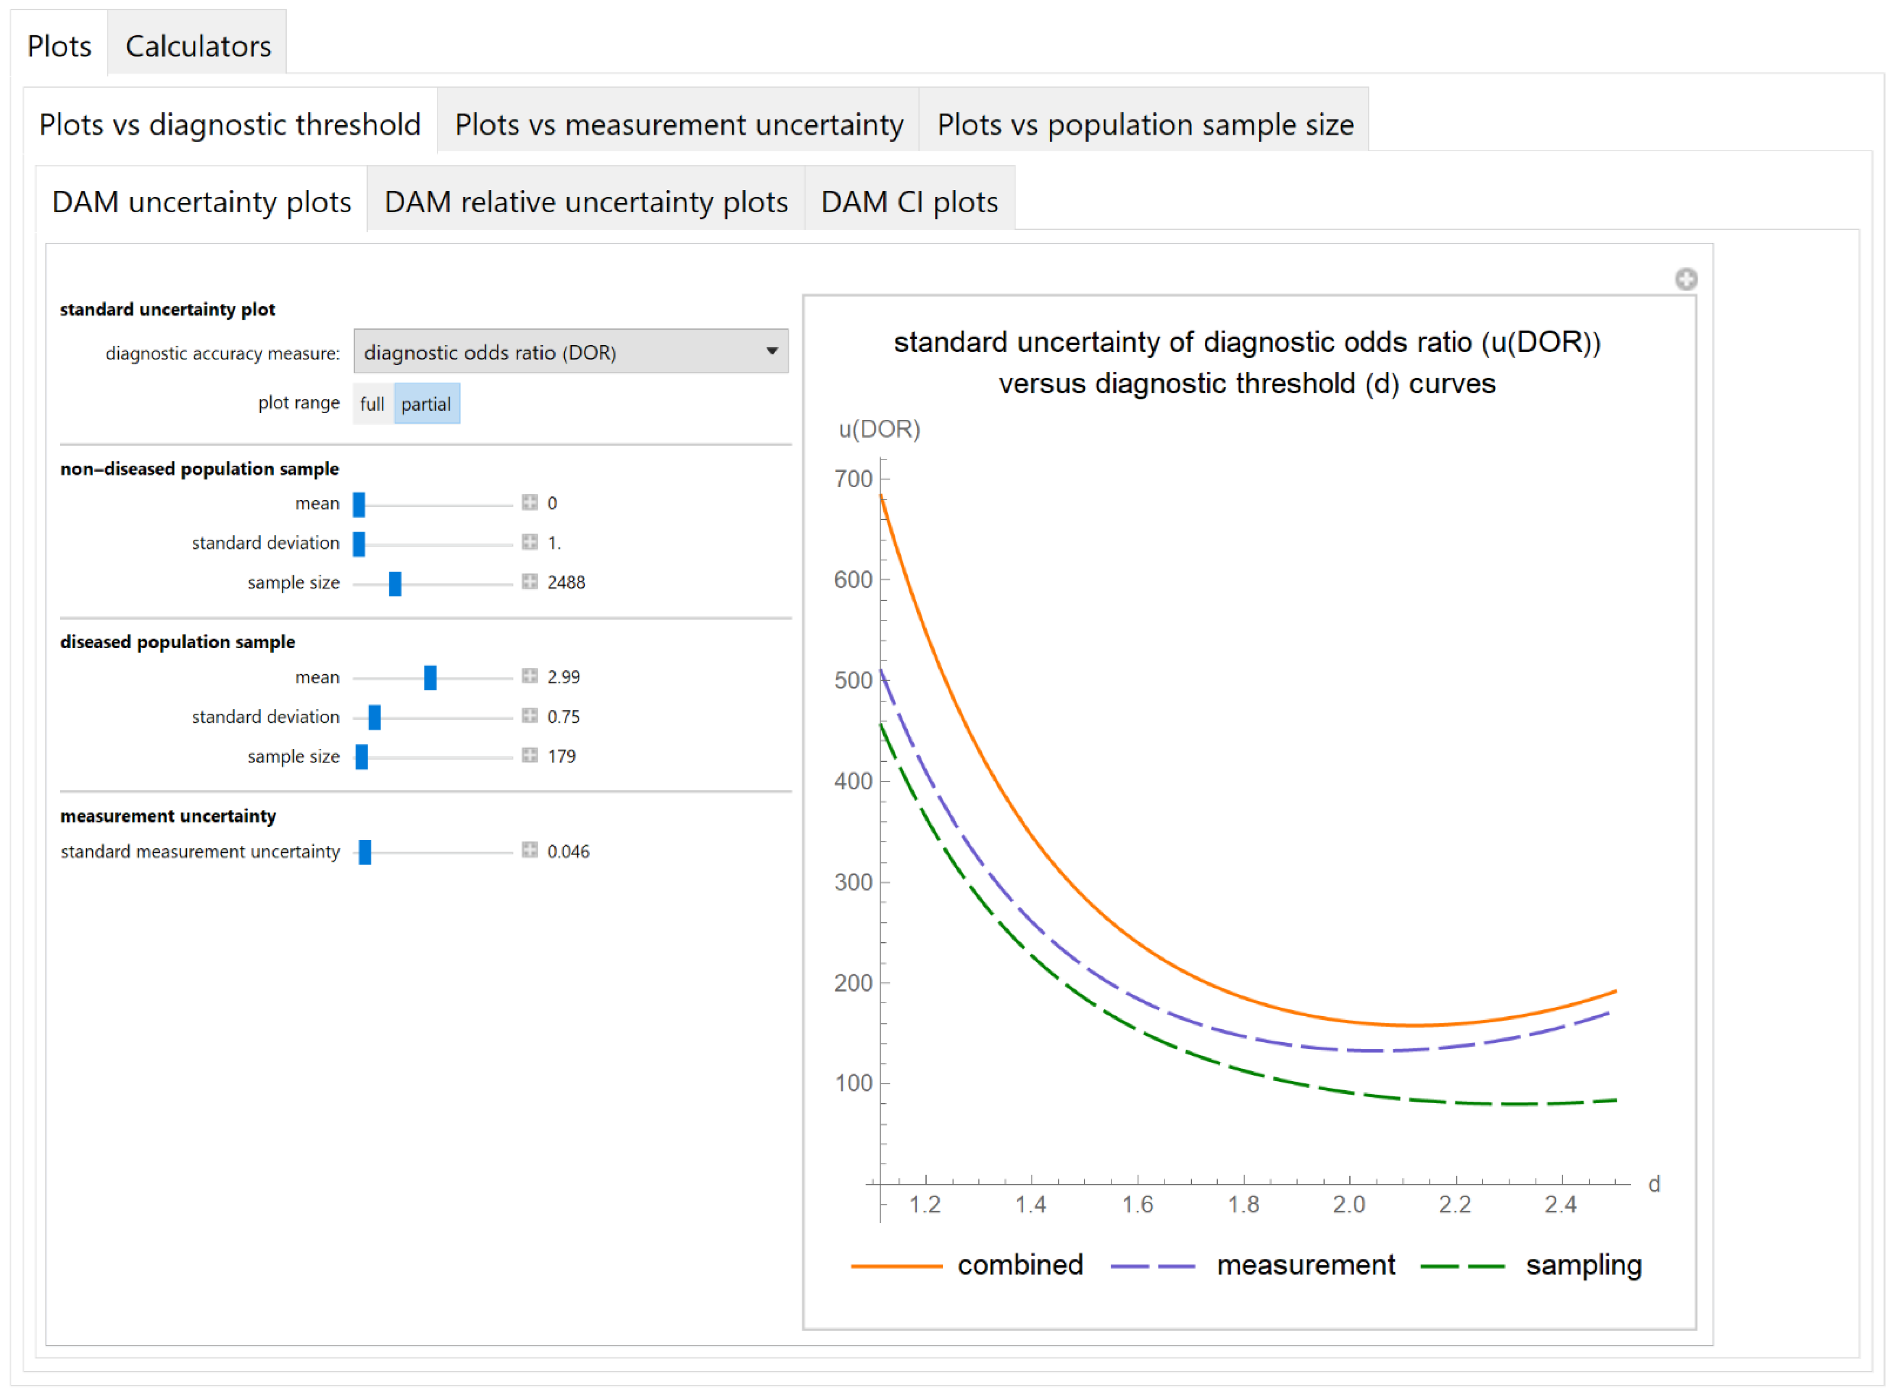The height and width of the screenshot is (1398, 1896).
Task: Switch to DAM CI plots tab
Action: tap(909, 202)
